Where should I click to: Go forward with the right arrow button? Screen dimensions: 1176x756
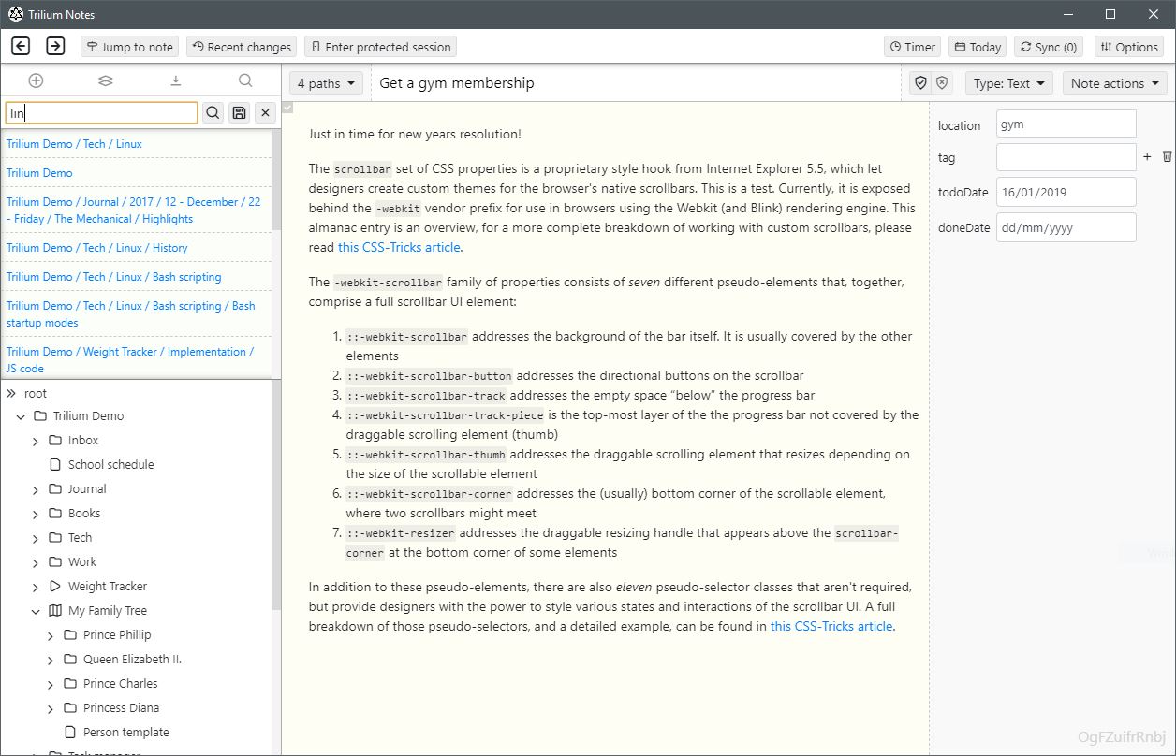55,46
